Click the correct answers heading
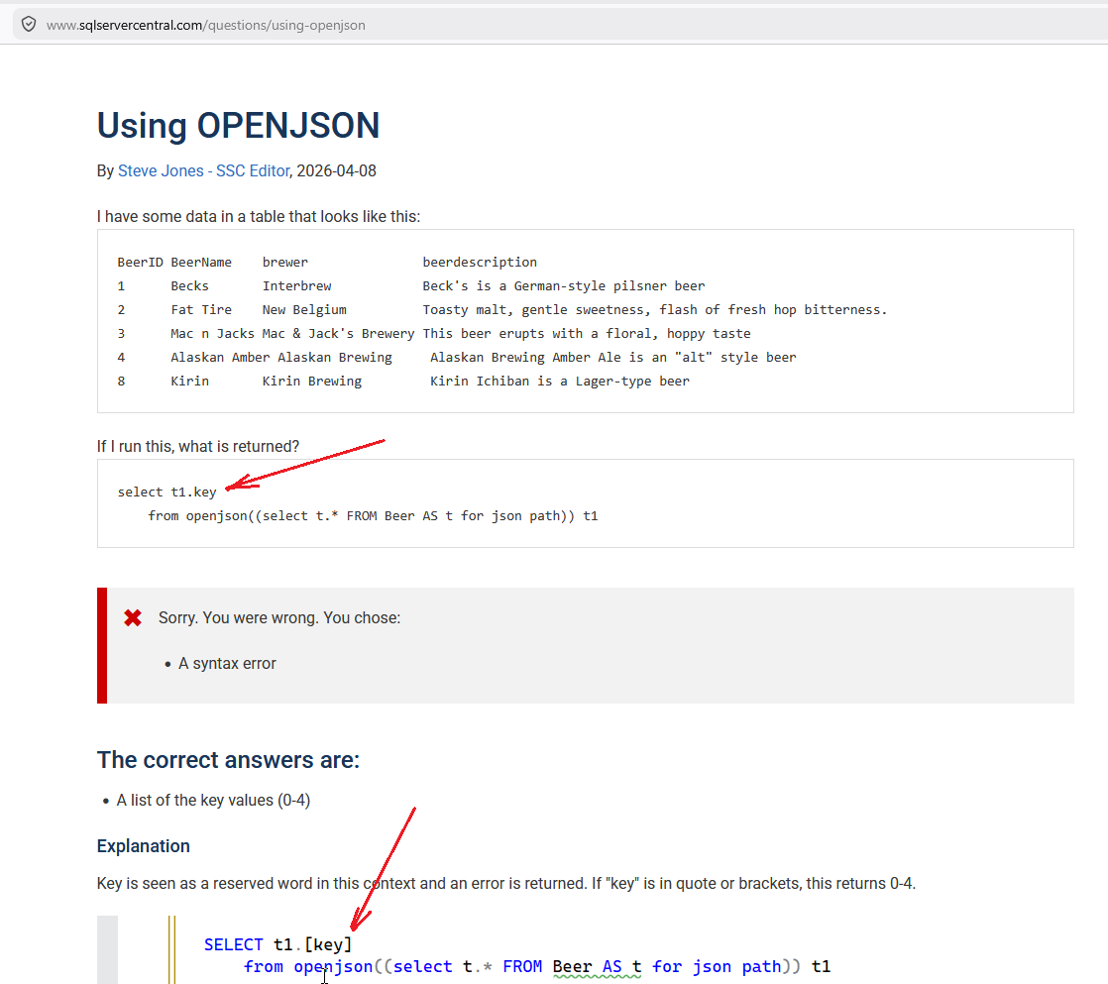This screenshot has height=984, width=1108. point(231,760)
